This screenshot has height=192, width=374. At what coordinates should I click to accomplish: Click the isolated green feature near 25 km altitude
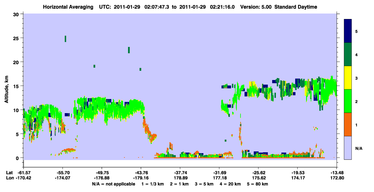(66, 39)
